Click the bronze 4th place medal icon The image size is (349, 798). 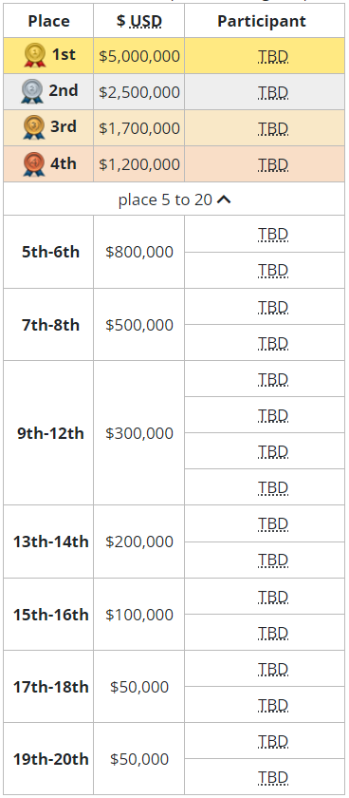(34, 164)
